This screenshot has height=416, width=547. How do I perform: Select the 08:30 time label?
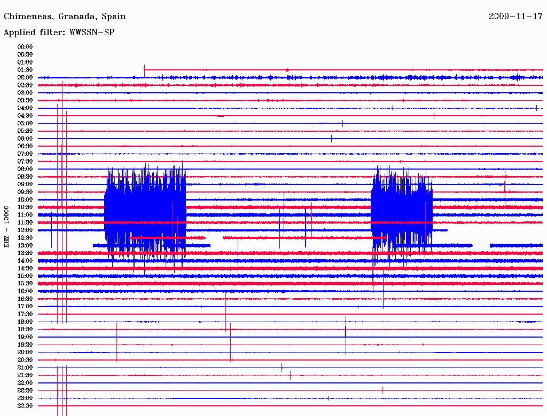(25, 177)
